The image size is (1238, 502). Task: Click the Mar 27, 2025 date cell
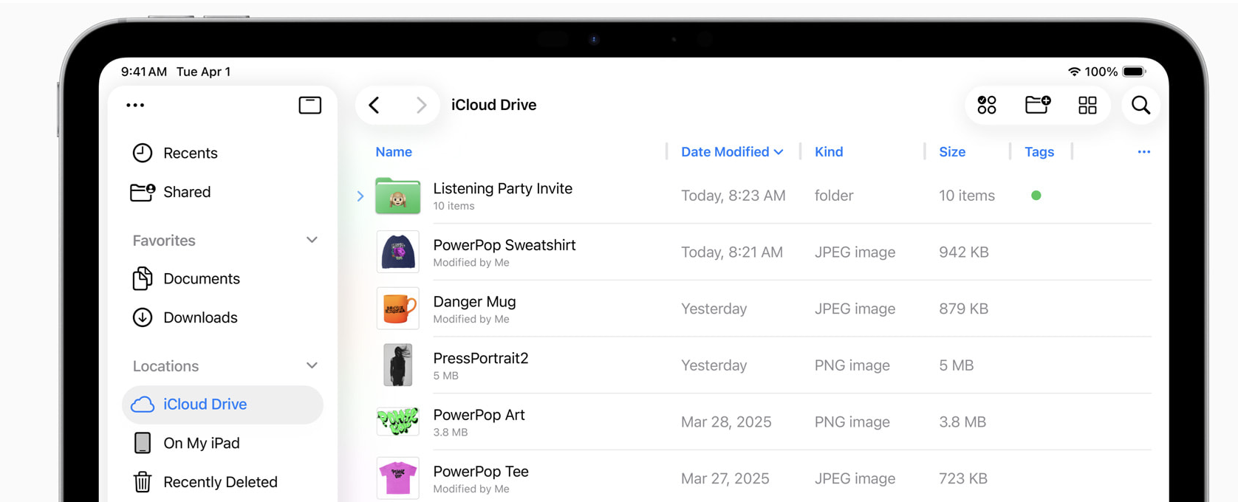click(x=725, y=478)
